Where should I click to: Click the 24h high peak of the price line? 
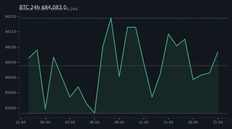[x=111, y=18]
